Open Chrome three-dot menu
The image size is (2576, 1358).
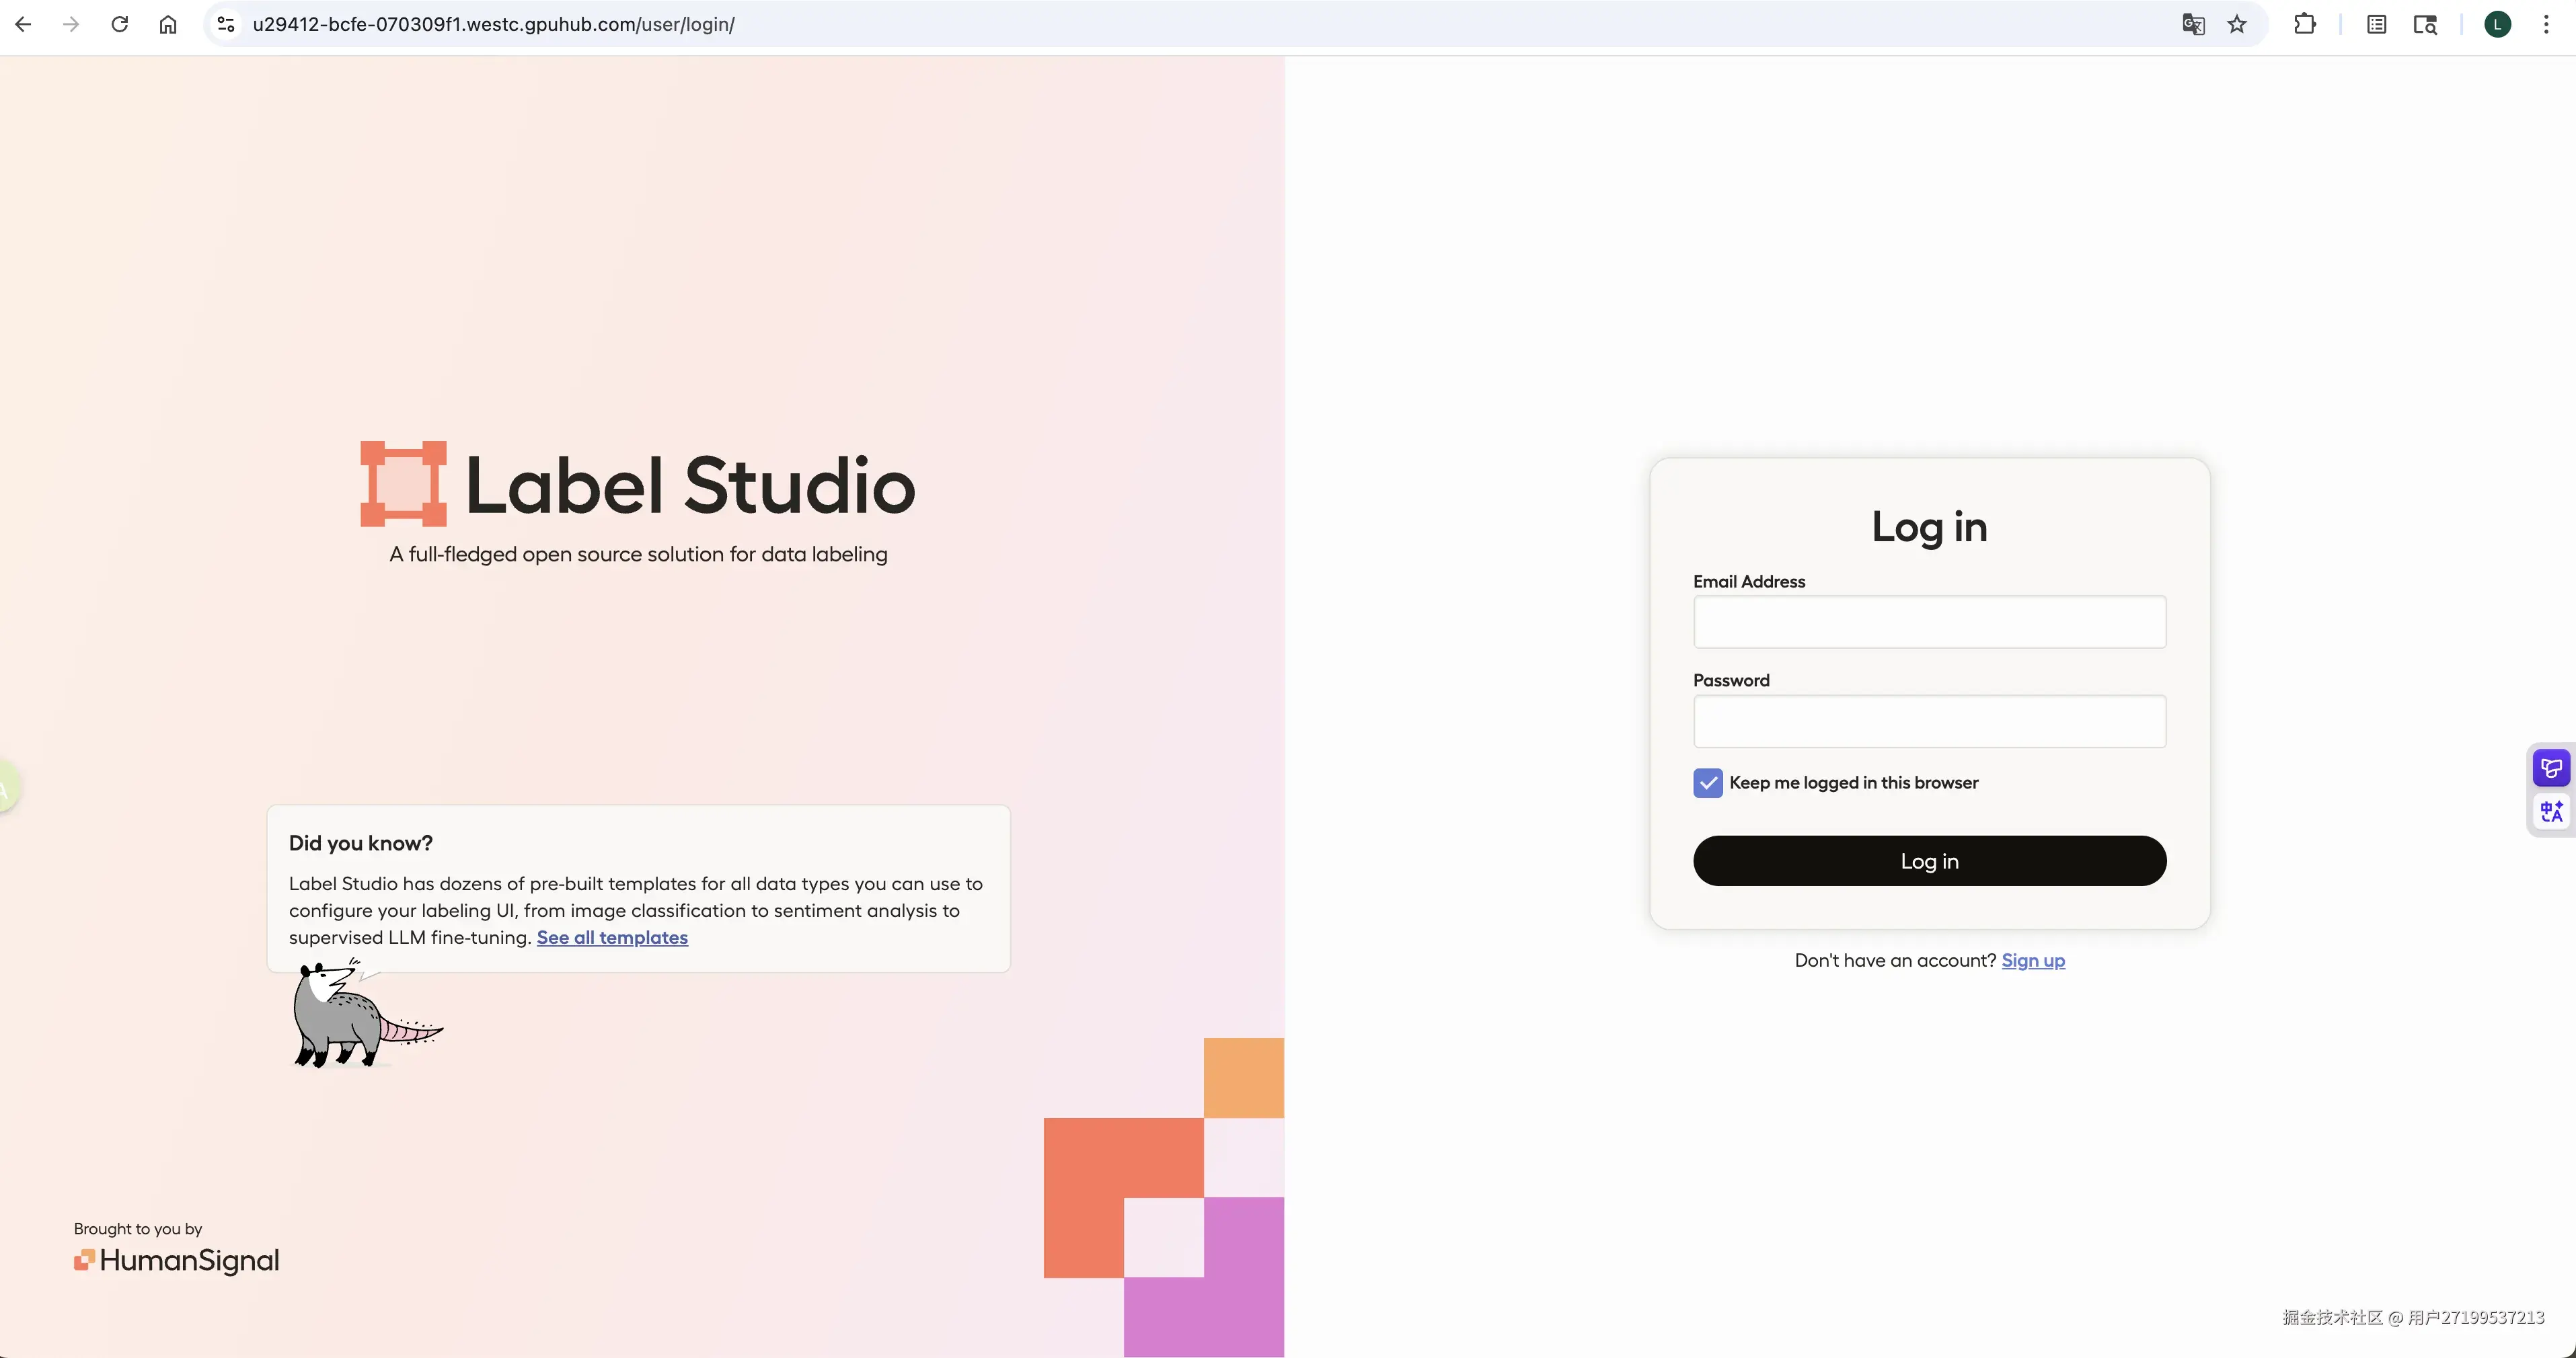pos(2546,24)
